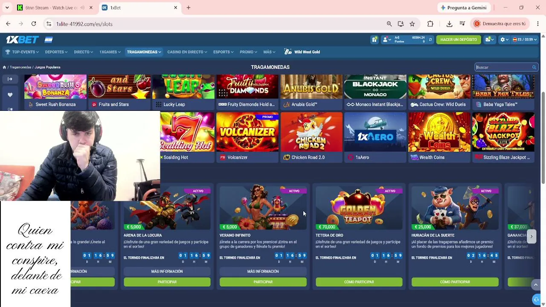Expand the DIRECTO menu

84,52
